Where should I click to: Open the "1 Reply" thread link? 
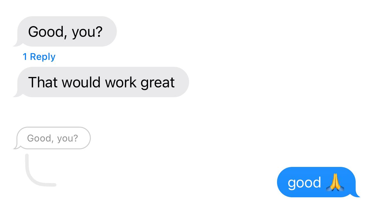[39, 57]
